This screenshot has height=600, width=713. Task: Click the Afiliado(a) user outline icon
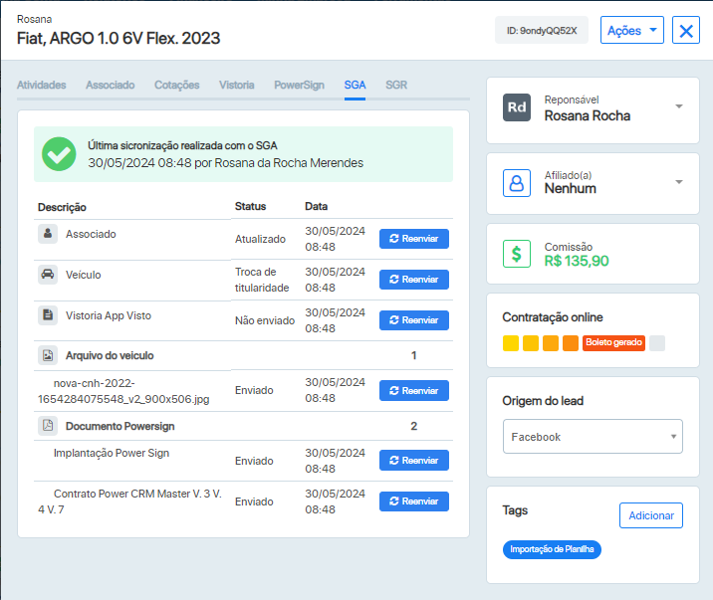tap(517, 183)
